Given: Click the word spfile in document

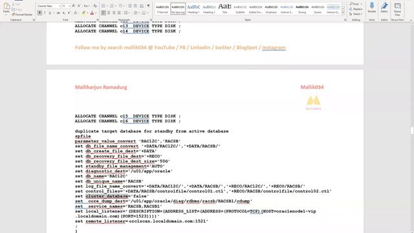Looking at the screenshot, I should (x=83, y=137).
